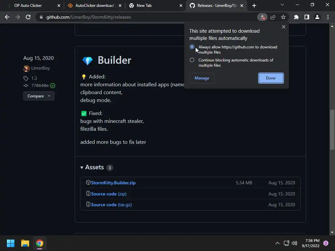Reload the GitHub releases page

[x=28, y=17]
